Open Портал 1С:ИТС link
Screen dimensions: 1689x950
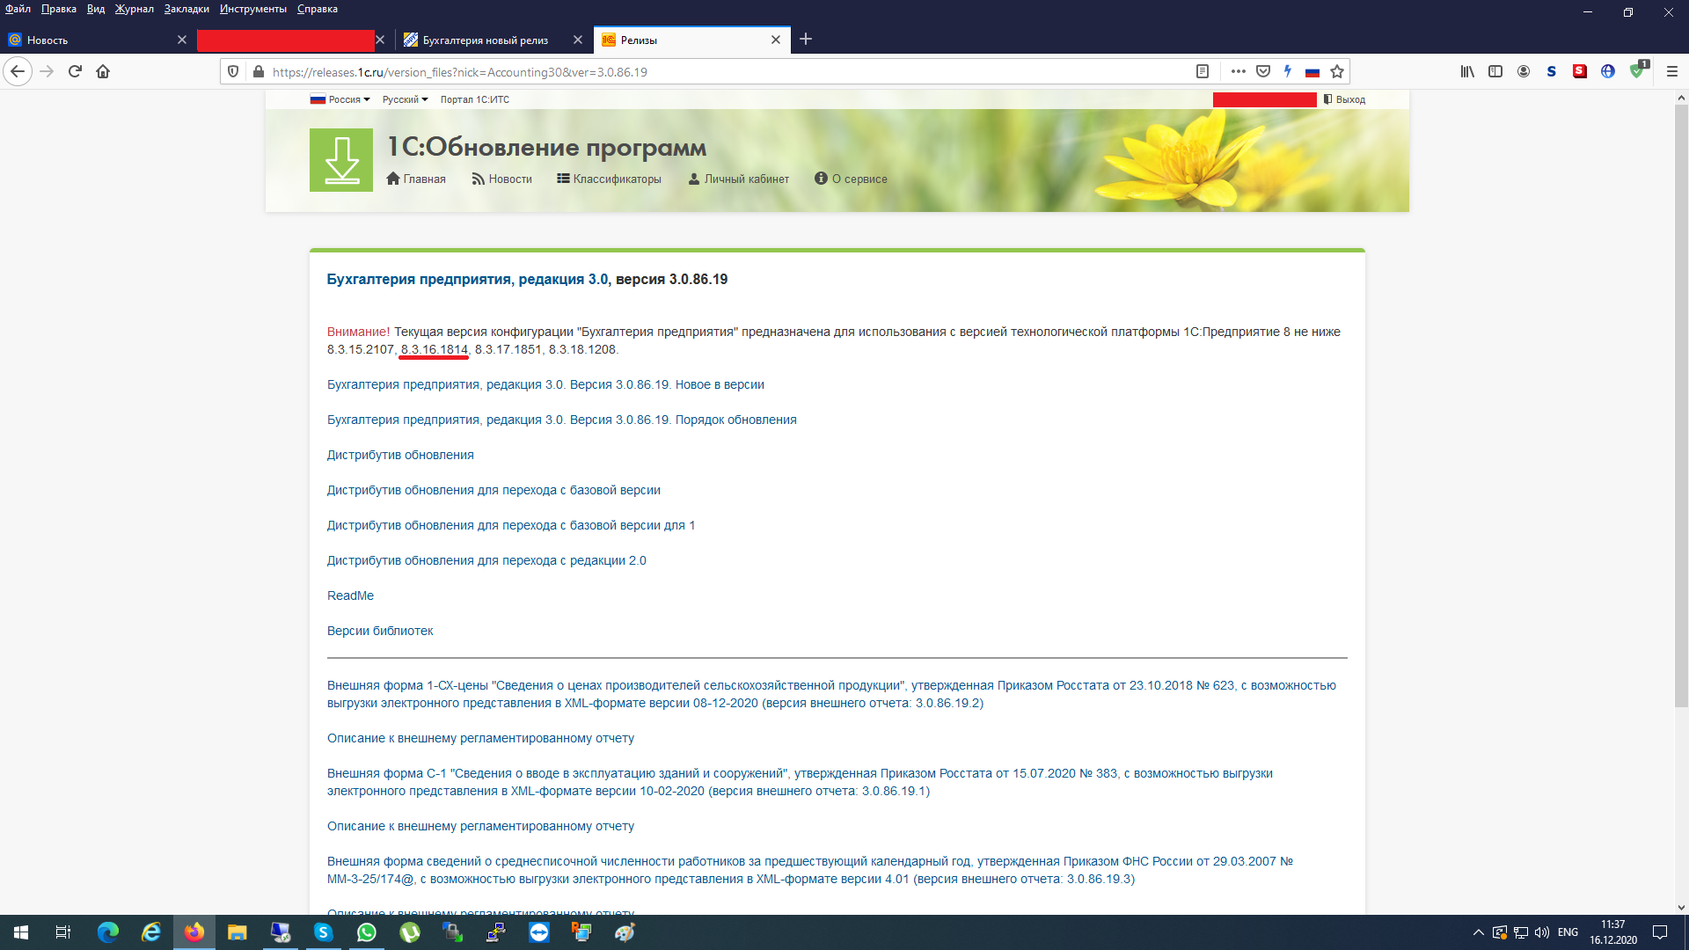tap(475, 99)
